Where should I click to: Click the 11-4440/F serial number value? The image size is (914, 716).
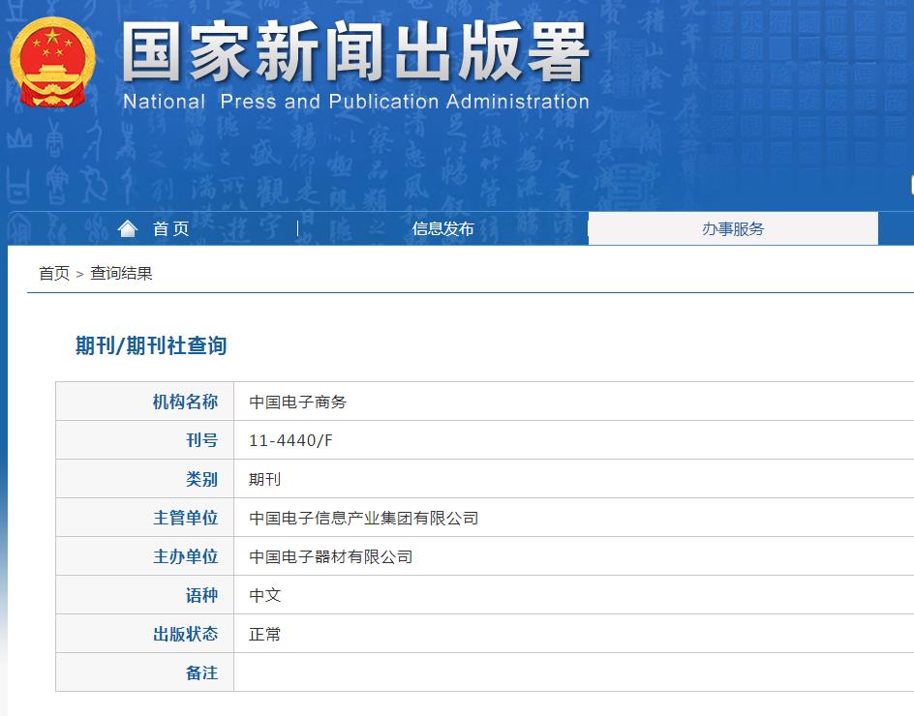290,440
